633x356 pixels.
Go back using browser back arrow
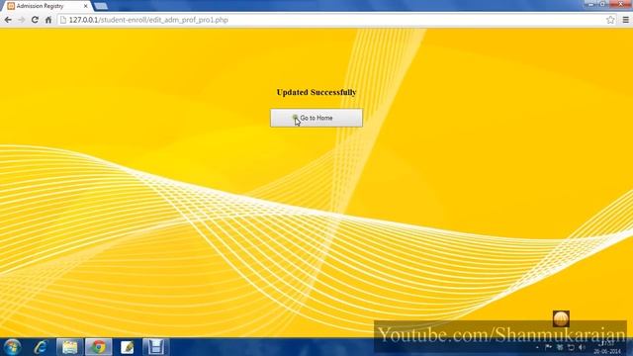point(8,20)
